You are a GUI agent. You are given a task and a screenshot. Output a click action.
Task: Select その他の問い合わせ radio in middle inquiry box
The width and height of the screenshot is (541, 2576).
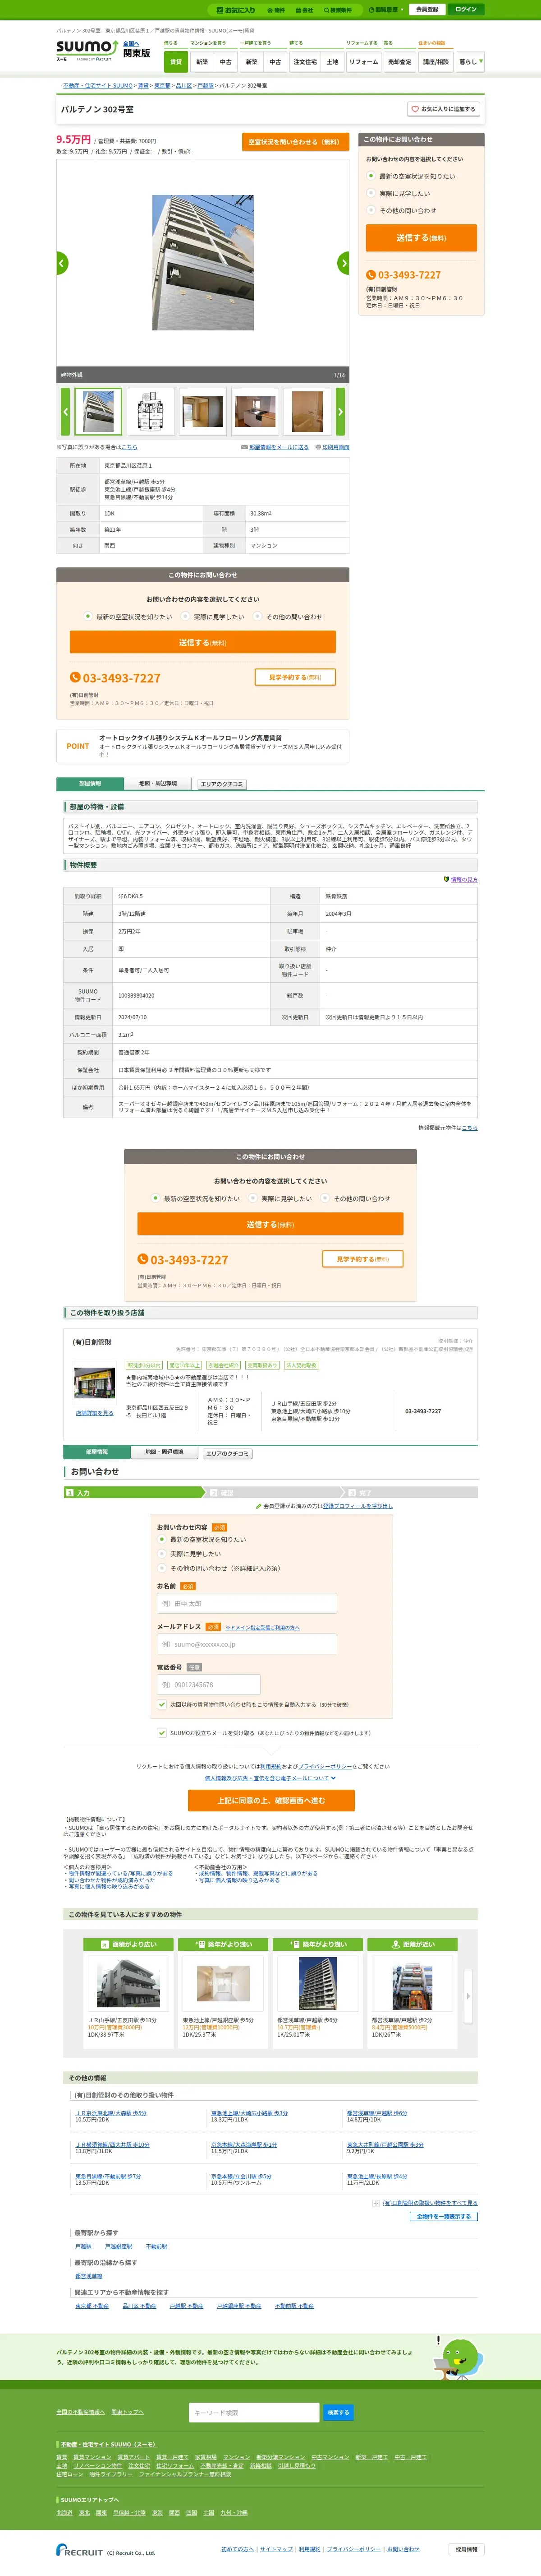(x=257, y=617)
